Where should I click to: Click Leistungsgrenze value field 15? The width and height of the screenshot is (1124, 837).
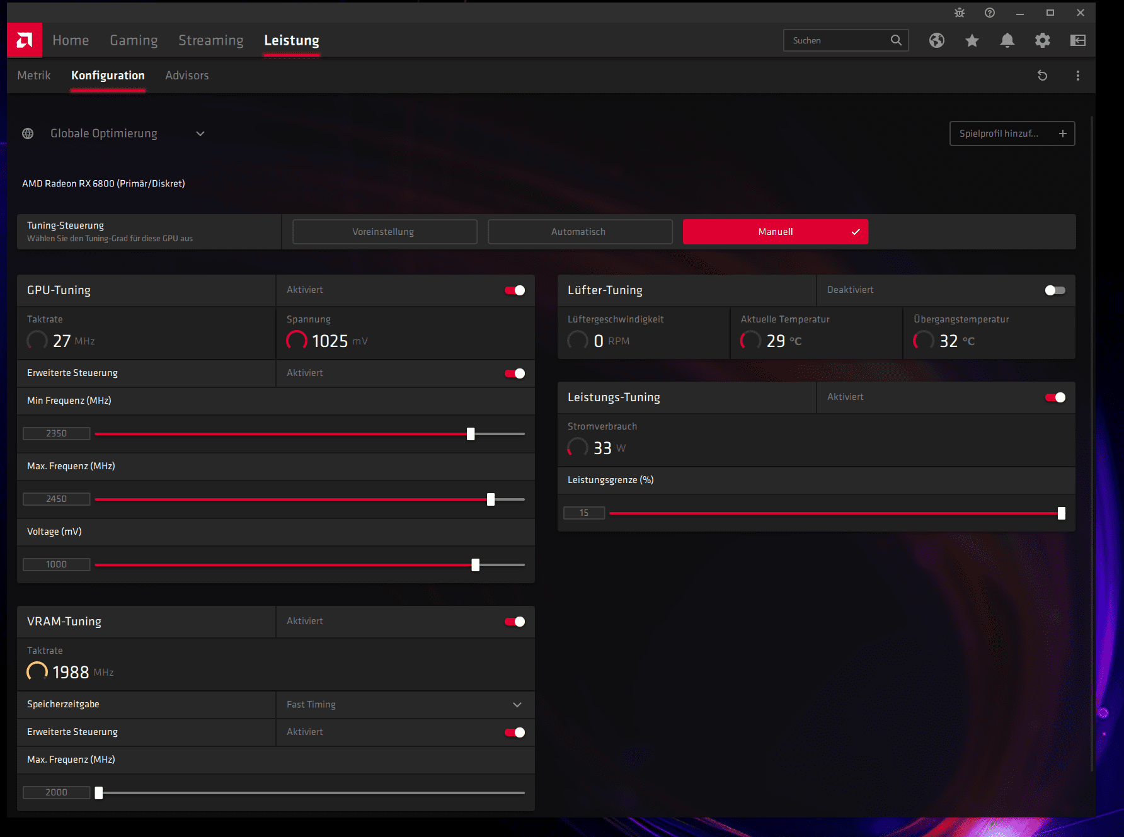pos(584,513)
